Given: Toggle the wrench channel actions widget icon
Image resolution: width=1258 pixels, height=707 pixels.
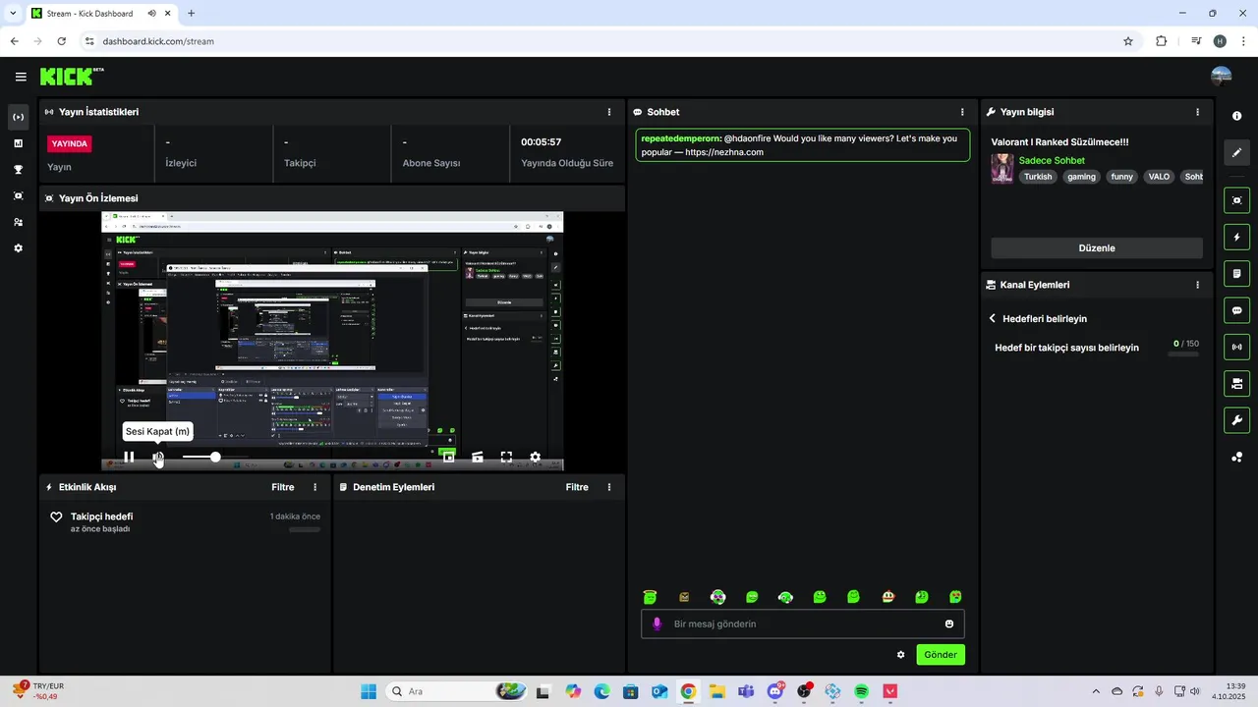Looking at the screenshot, I should click(1236, 420).
